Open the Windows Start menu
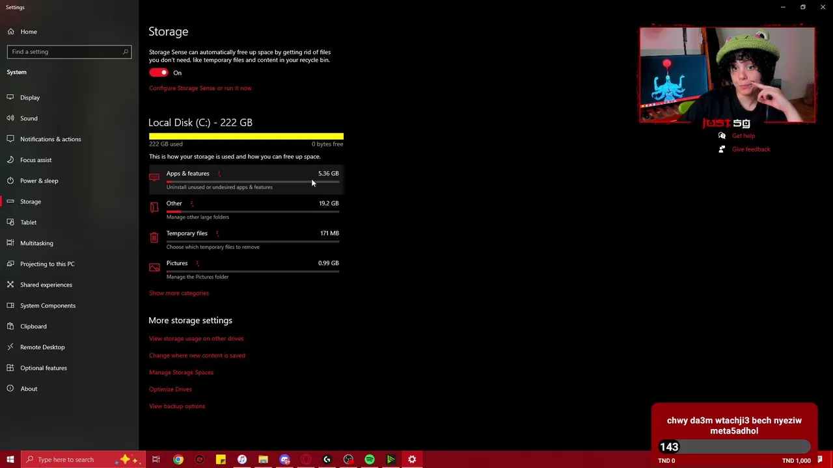The image size is (833, 468). tap(10, 460)
